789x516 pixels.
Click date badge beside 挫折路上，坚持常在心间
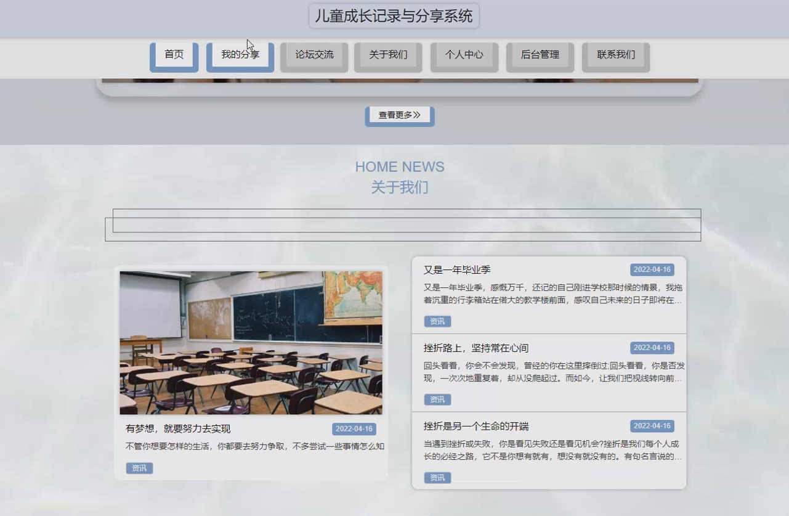pyautogui.click(x=652, y=348)
